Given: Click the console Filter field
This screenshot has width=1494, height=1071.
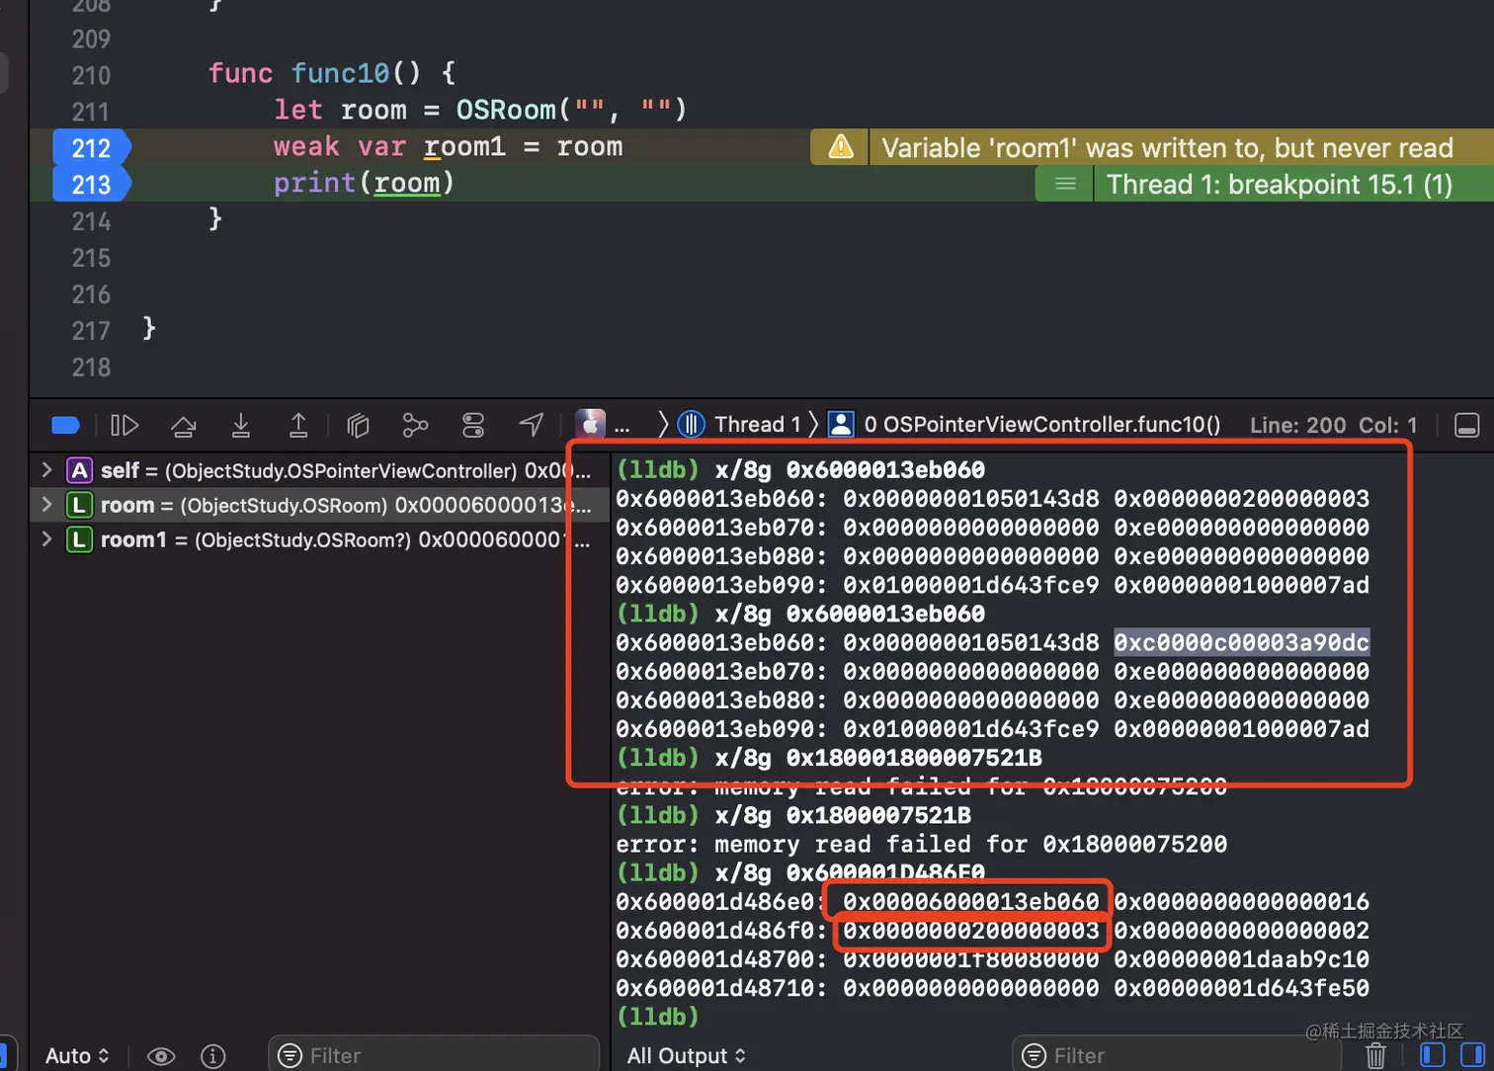Looking at the screenshot, I should 1176,1055.
